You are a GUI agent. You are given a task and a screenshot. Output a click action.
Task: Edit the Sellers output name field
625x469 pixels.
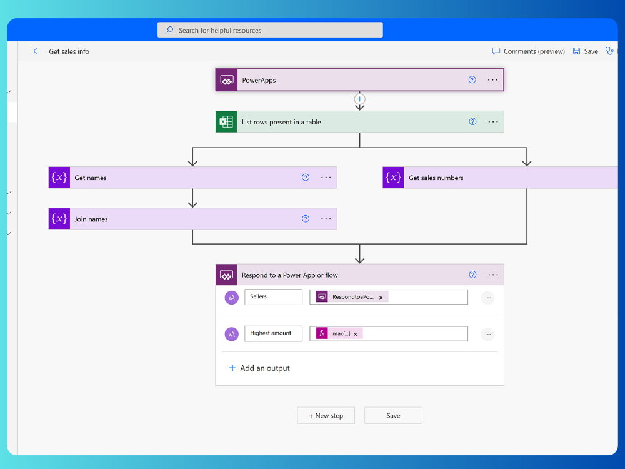click(274, 297)
